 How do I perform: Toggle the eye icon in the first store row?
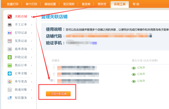click(x=134, y=68)
